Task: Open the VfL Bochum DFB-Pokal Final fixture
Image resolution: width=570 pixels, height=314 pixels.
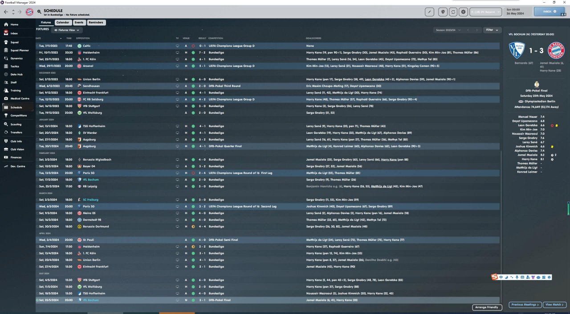Action: tap(268, 300)
